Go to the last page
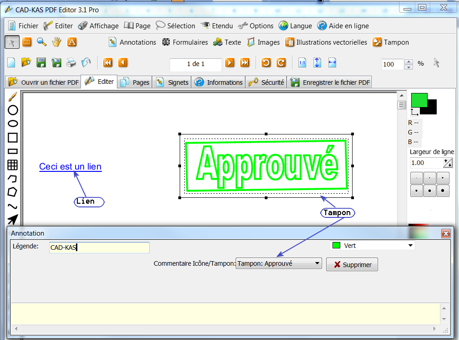The width and height of the screenshot is (459, 340). (245, 63)
